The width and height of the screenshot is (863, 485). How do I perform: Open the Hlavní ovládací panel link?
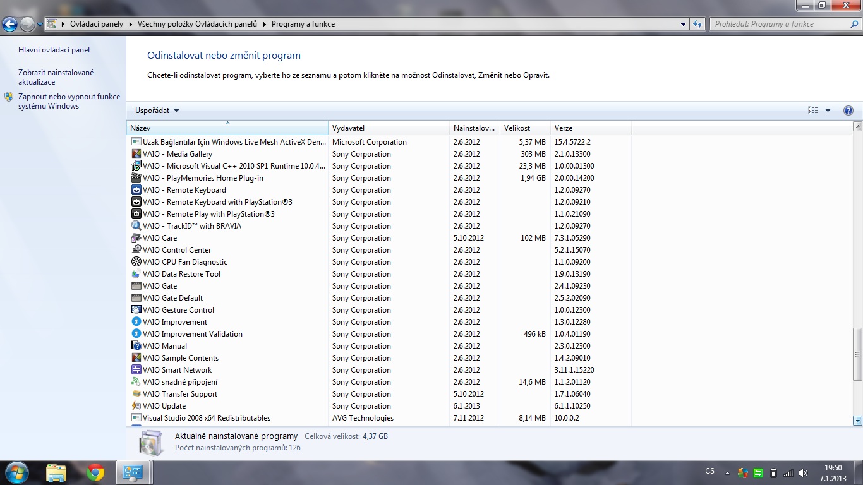coord(54,50)
